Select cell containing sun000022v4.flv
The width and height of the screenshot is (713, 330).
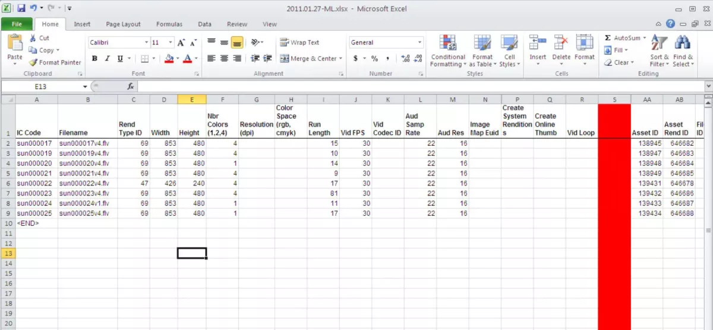(x=87, y=183)
